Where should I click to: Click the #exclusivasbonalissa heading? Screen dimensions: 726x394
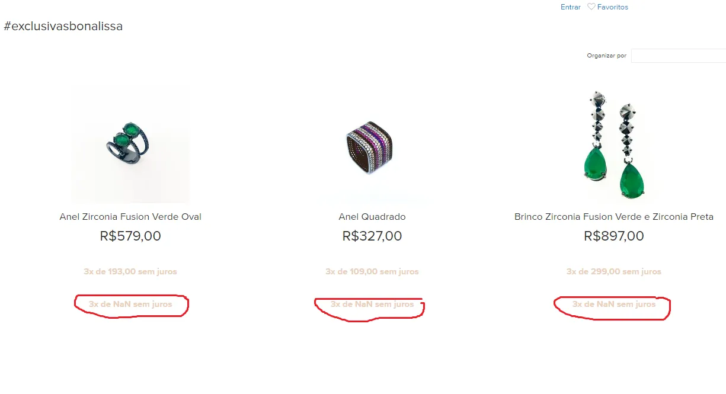click(63, 27)
